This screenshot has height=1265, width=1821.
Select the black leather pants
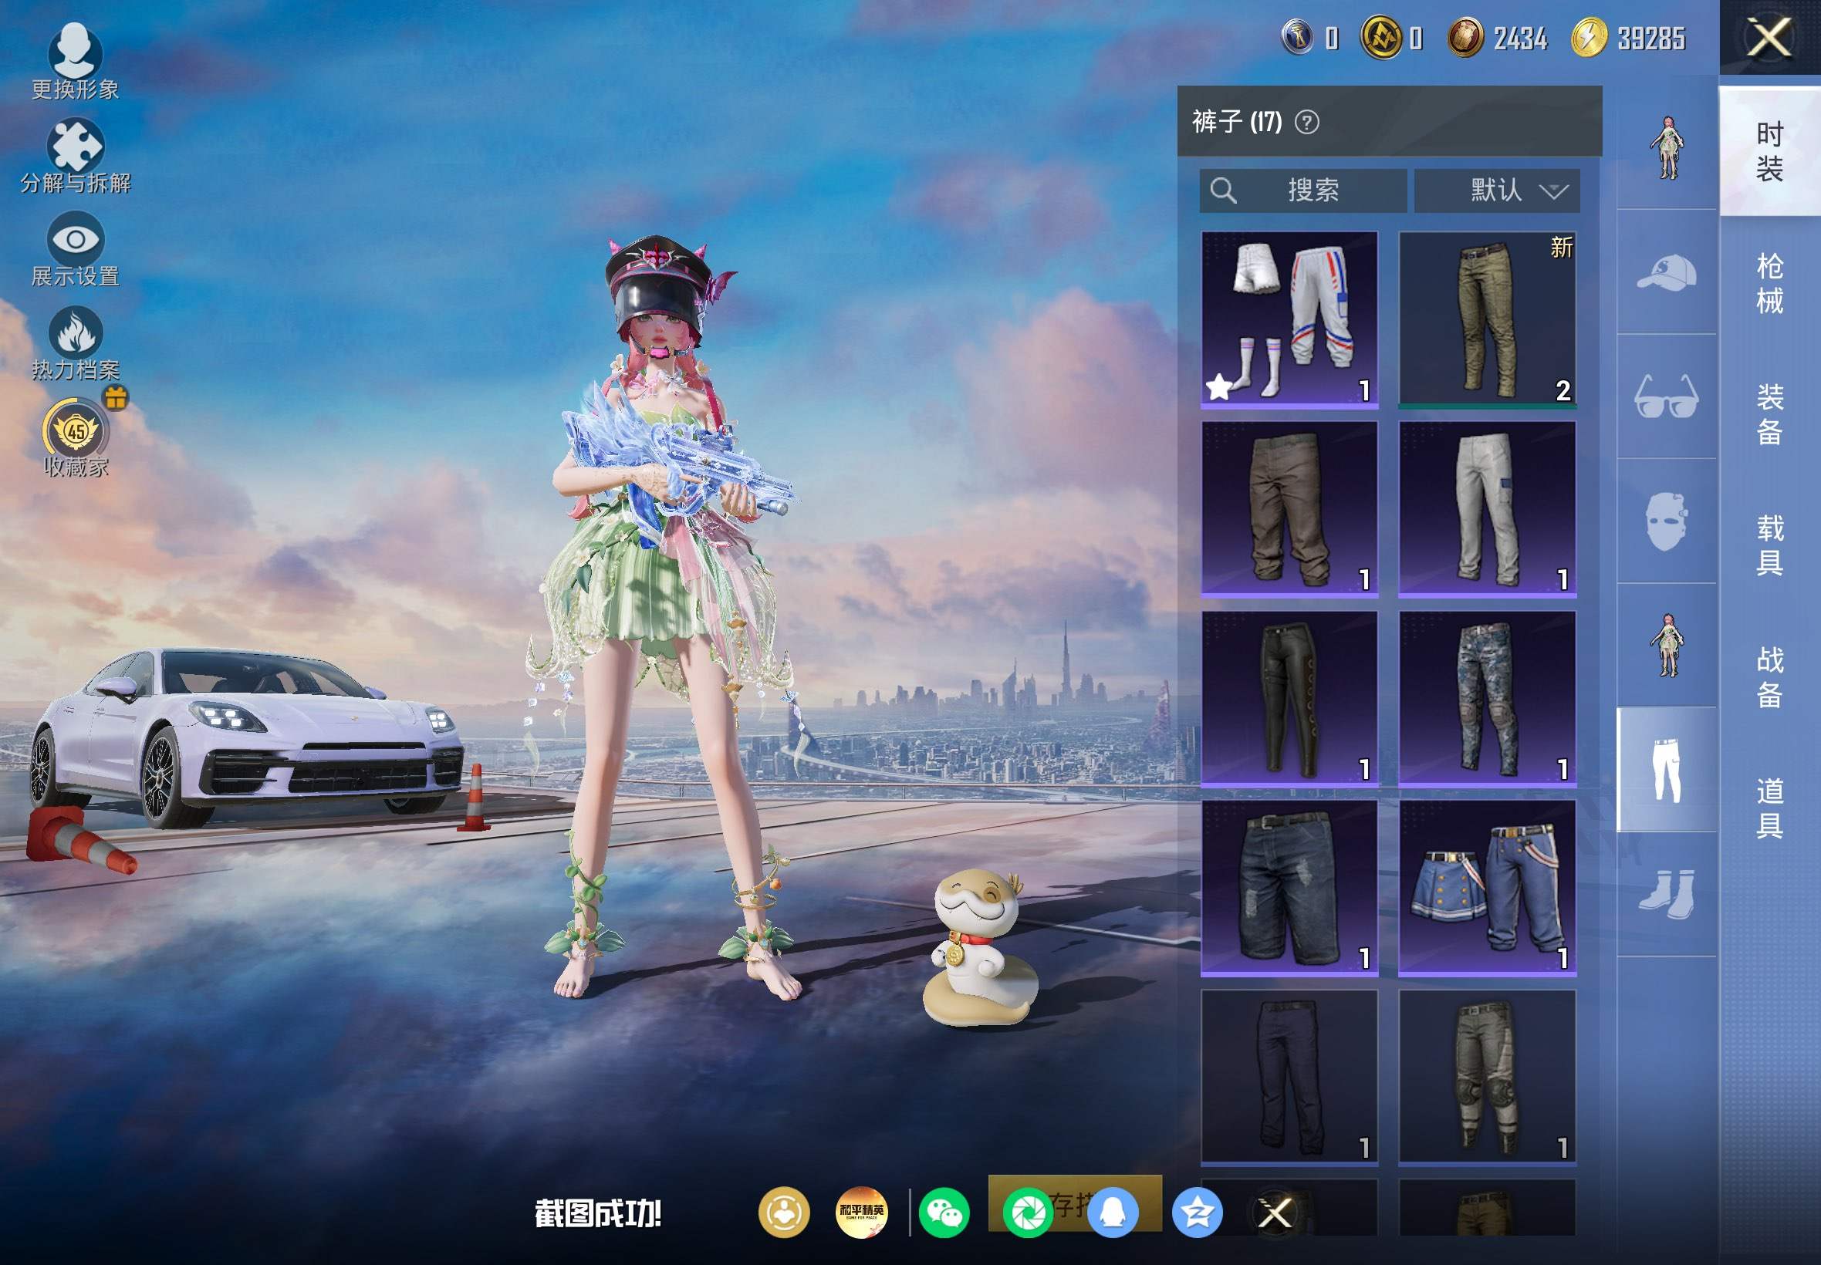coord(1289,698)
